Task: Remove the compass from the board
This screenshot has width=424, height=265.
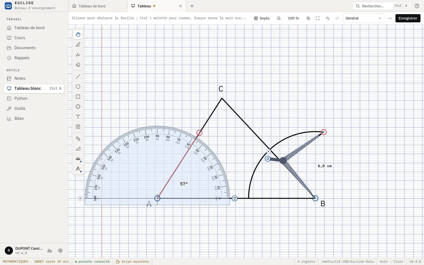Action: click(x=269, y=151)
